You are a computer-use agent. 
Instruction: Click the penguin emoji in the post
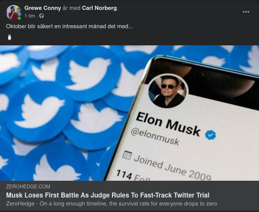[10, 37]
